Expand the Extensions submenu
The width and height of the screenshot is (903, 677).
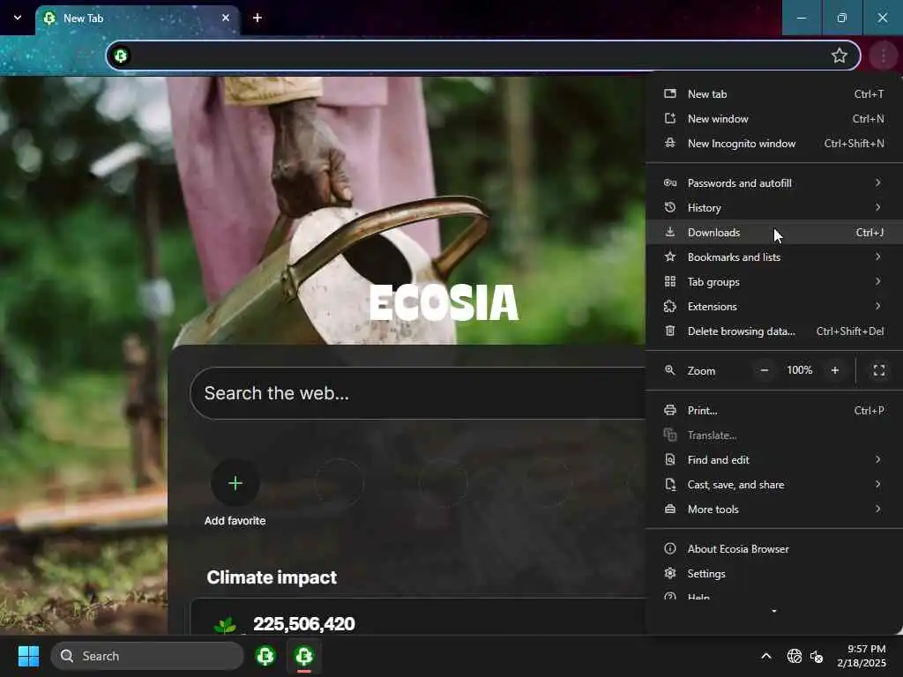pyautogui.click(x=774, y=306)
